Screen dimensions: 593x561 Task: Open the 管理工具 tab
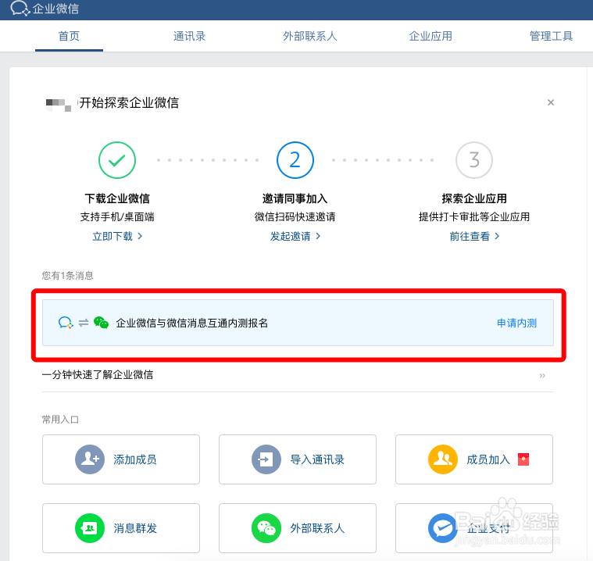[x=551, y=36]
